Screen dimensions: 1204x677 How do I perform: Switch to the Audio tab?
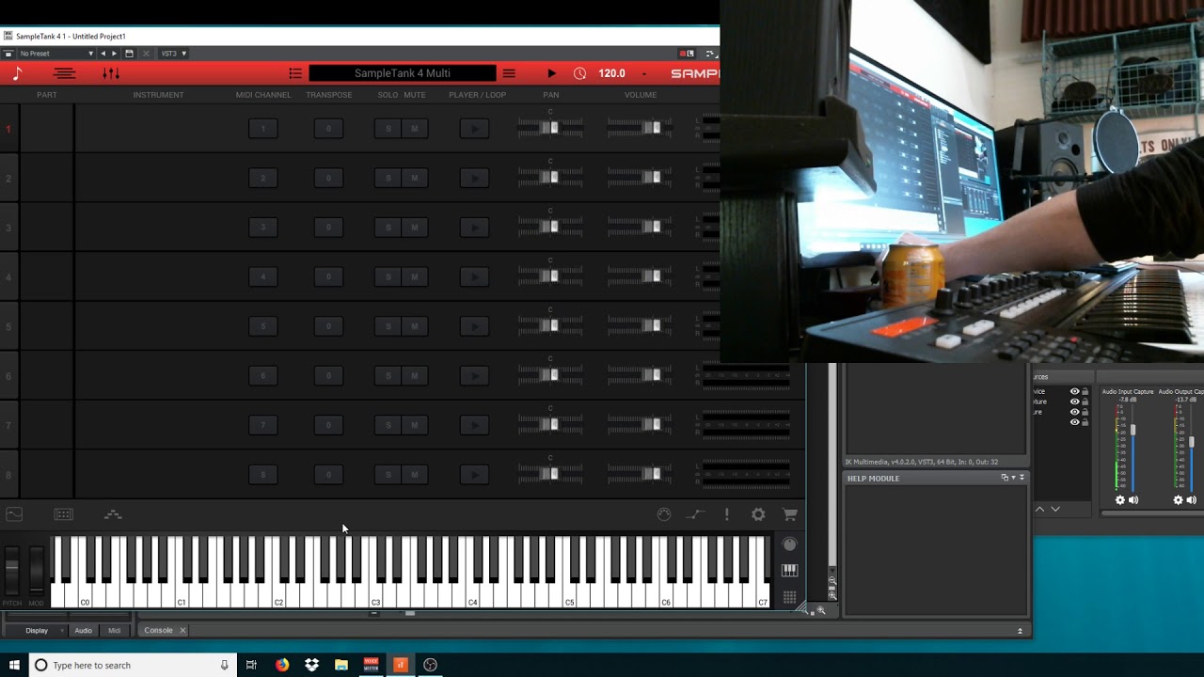[83, 630]
